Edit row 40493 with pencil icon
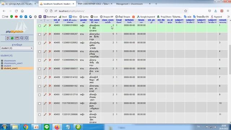The height and width of the screenshot is (130, 231). tap(45, 114)
